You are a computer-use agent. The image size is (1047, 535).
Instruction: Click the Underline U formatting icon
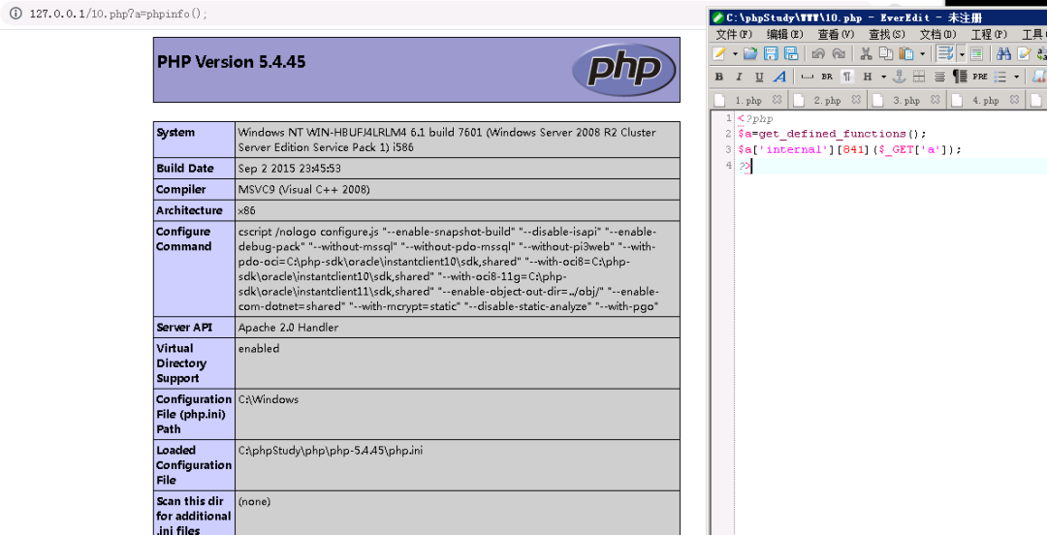coord(759,77)
